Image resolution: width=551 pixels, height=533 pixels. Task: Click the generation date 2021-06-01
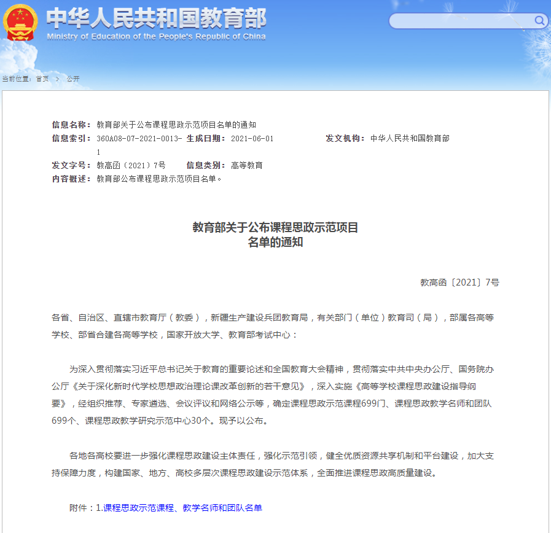[x=252, y=139]
